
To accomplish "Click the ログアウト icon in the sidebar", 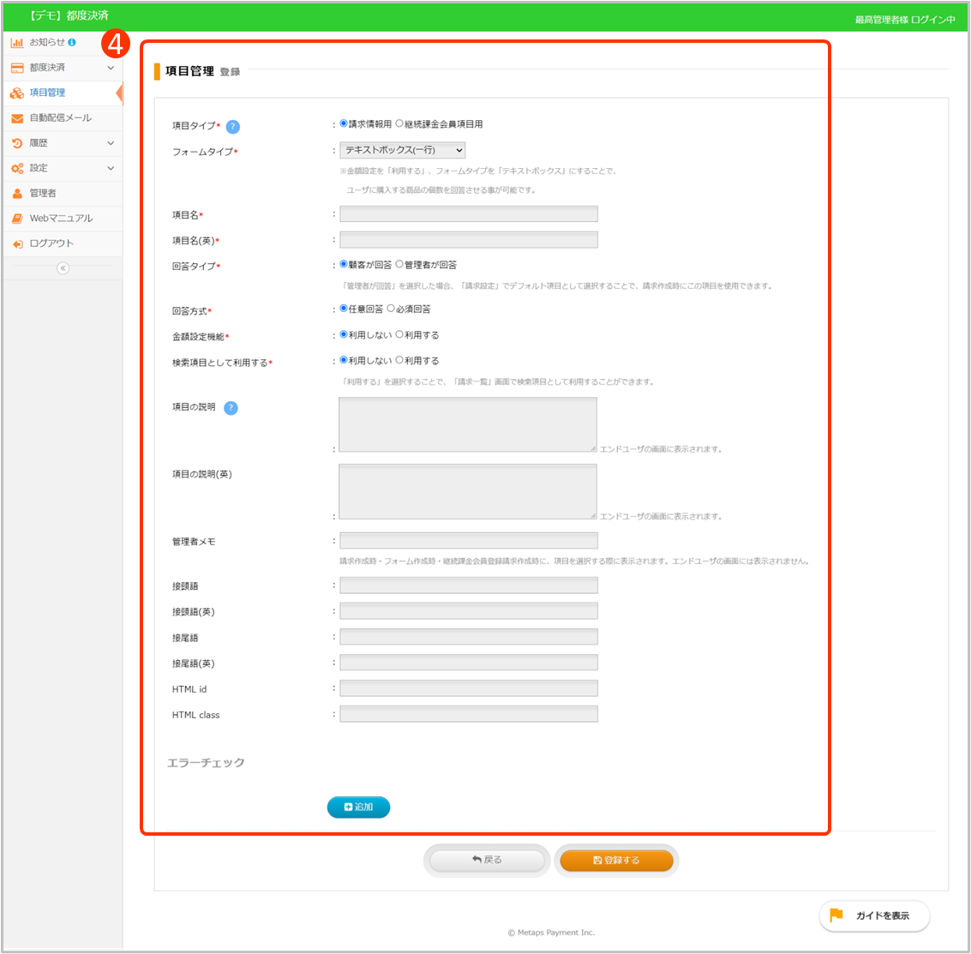I will coord(18,243).
